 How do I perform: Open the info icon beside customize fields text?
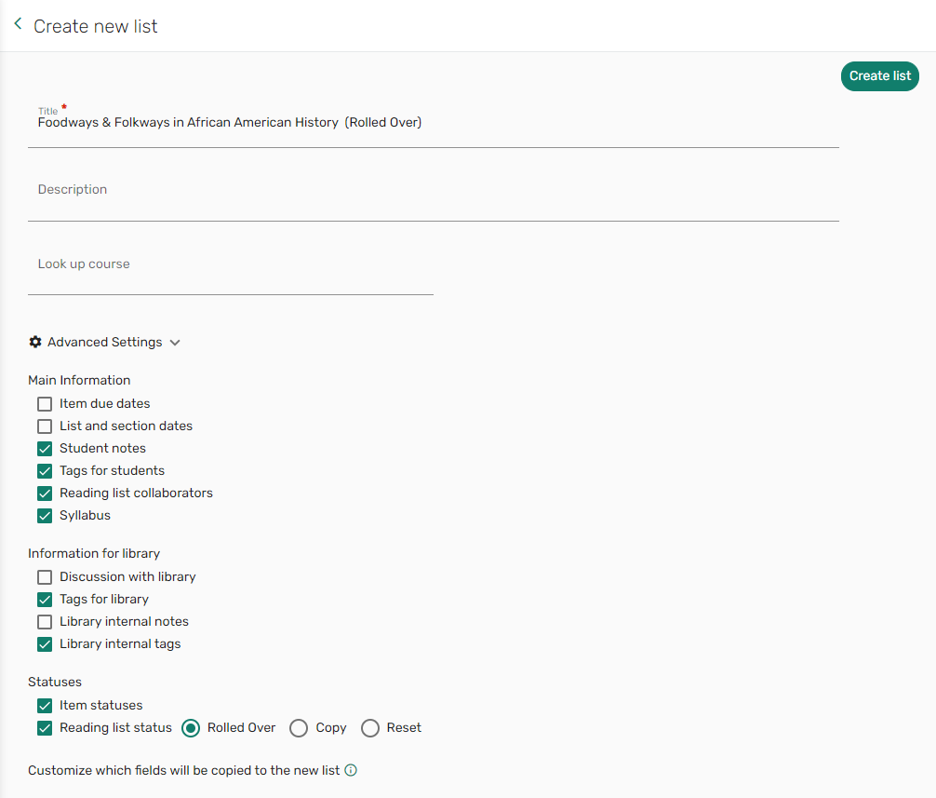pyautogui.click(x=351, y=770)
